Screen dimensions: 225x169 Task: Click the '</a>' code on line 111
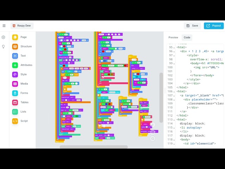click(x=183, y=111)
